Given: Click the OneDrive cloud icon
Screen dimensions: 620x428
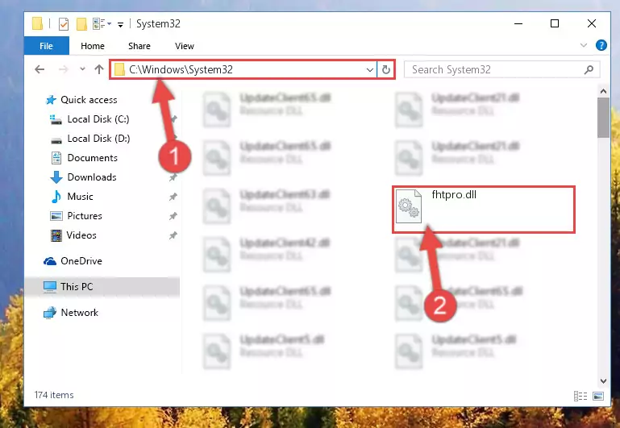Looking at the screenshot, I should [x=50, y=261].
